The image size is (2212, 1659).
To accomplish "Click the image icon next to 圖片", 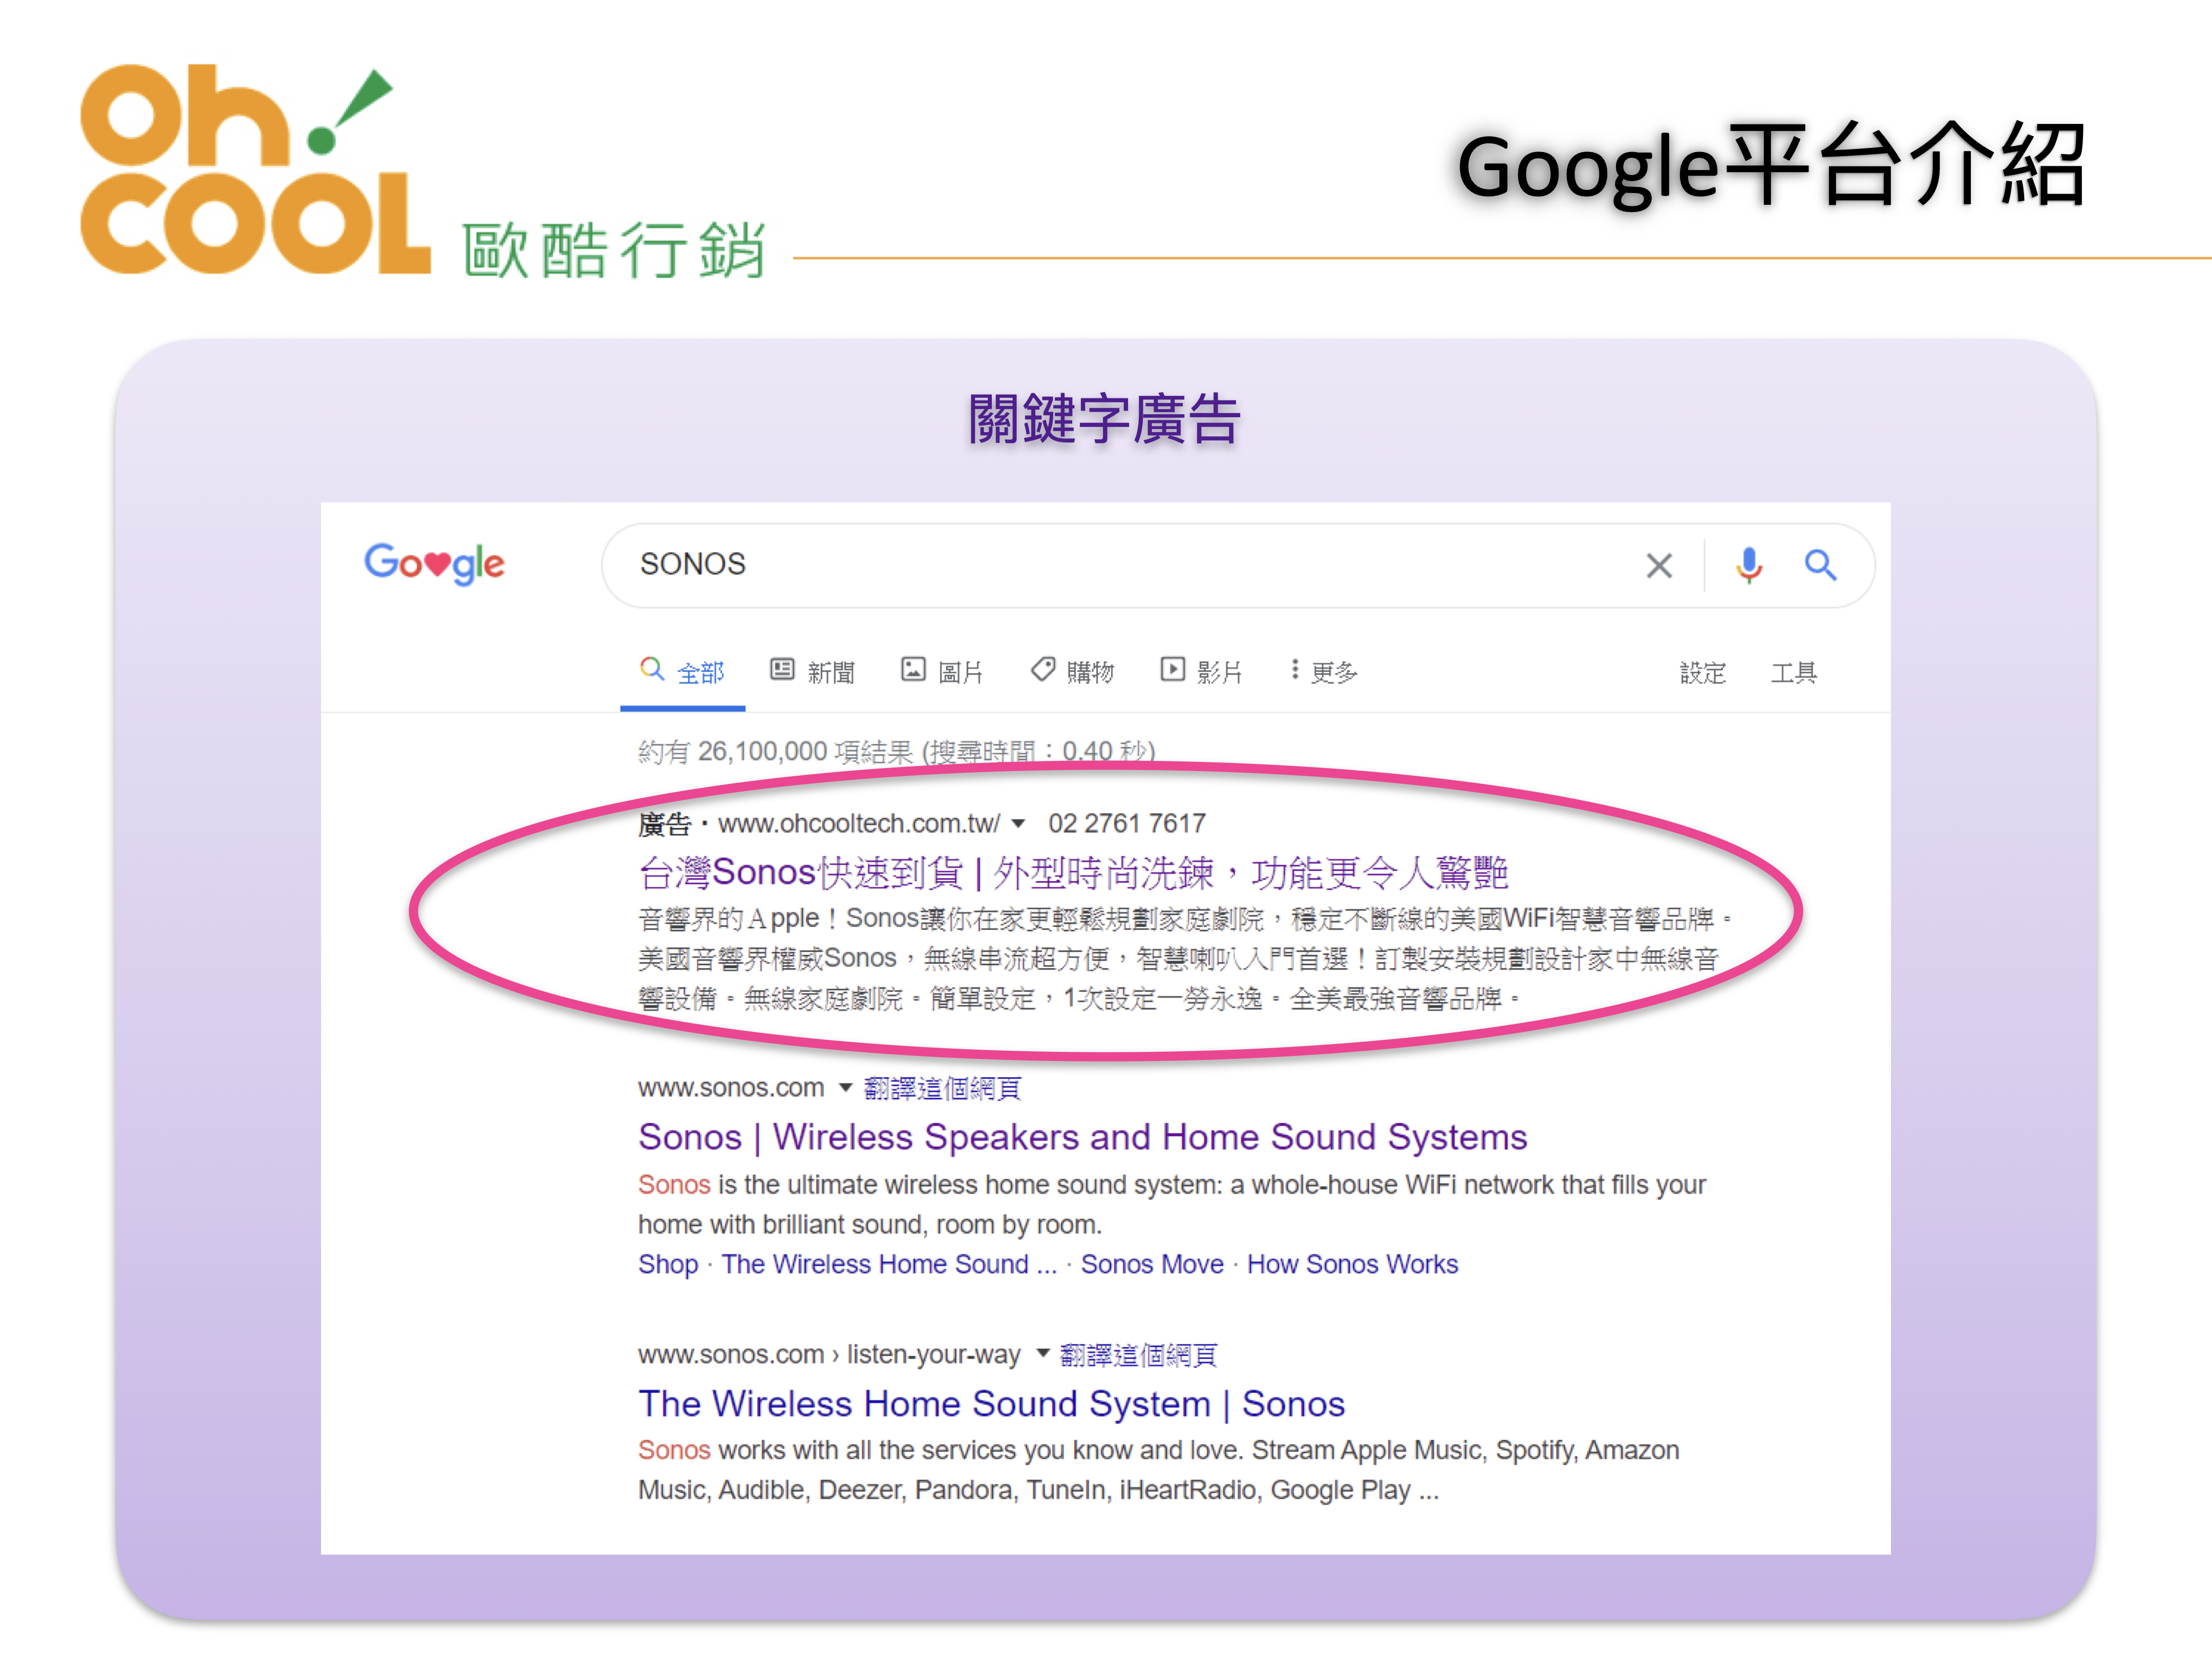I will (x=913, y=670).
